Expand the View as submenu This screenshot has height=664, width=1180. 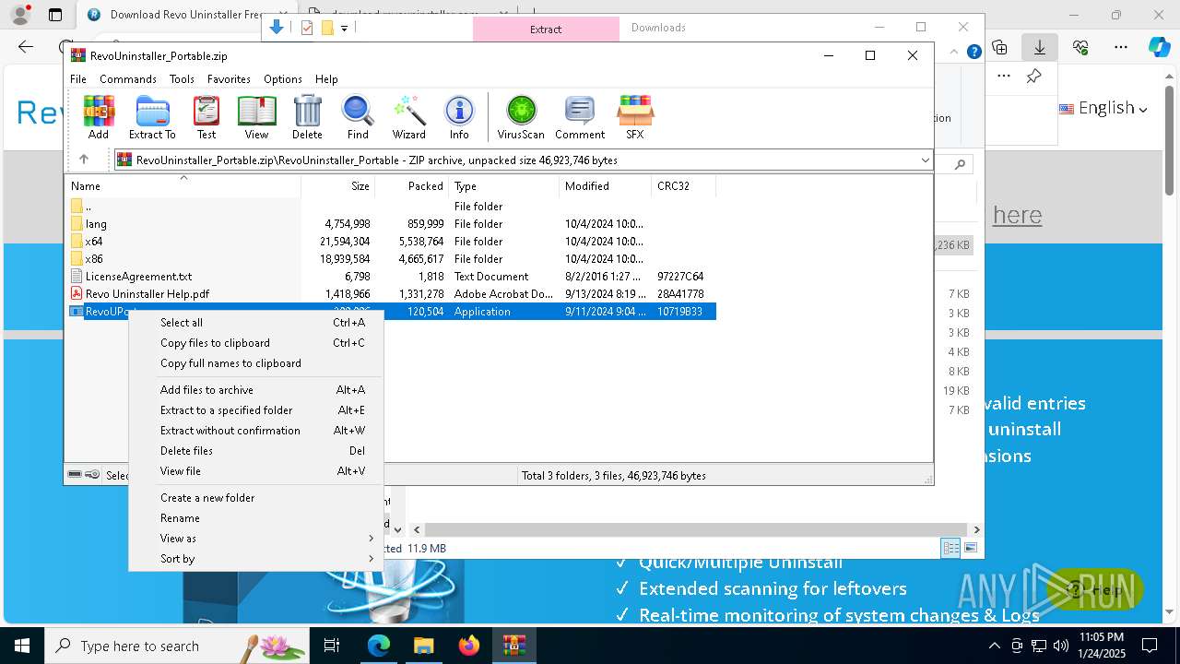tap(255, 539)
